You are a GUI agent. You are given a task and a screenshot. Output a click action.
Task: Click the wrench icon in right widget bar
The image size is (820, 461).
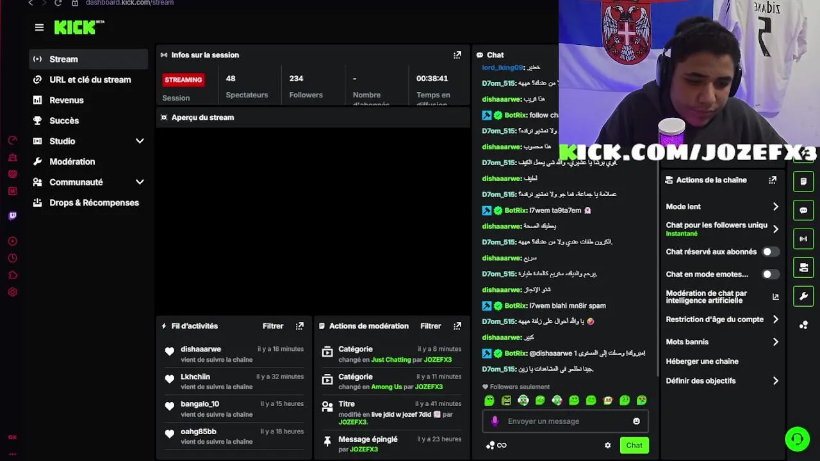click(803, 296)
